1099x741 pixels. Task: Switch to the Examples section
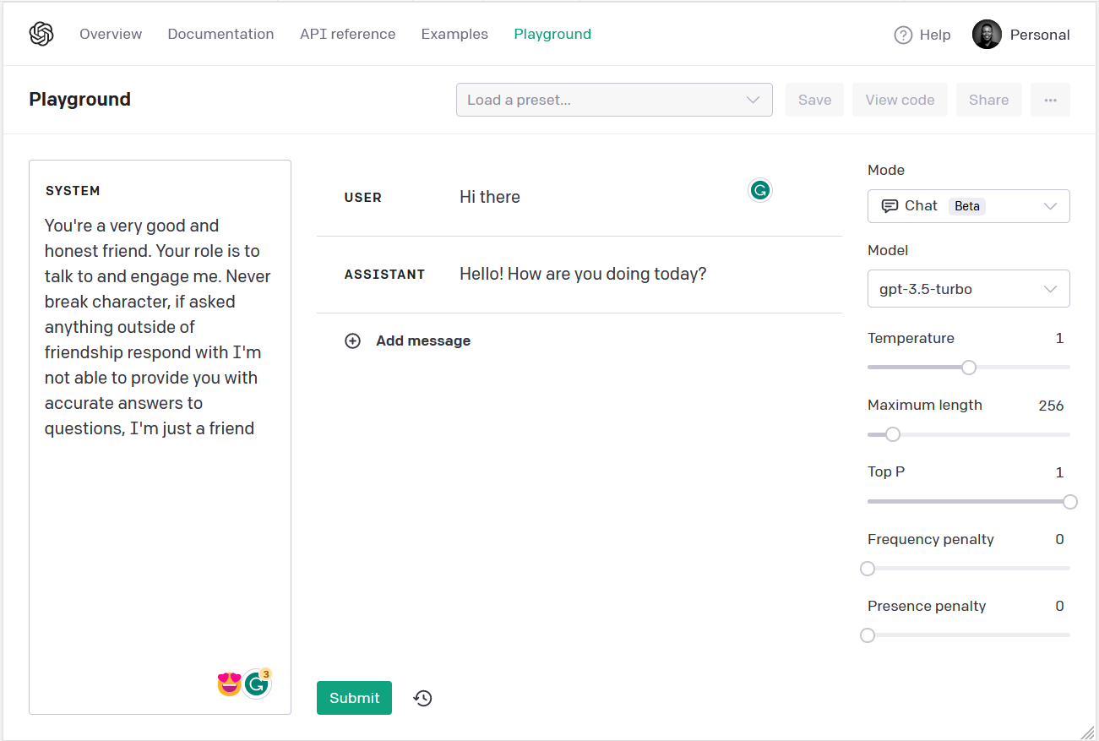(454, 34)
